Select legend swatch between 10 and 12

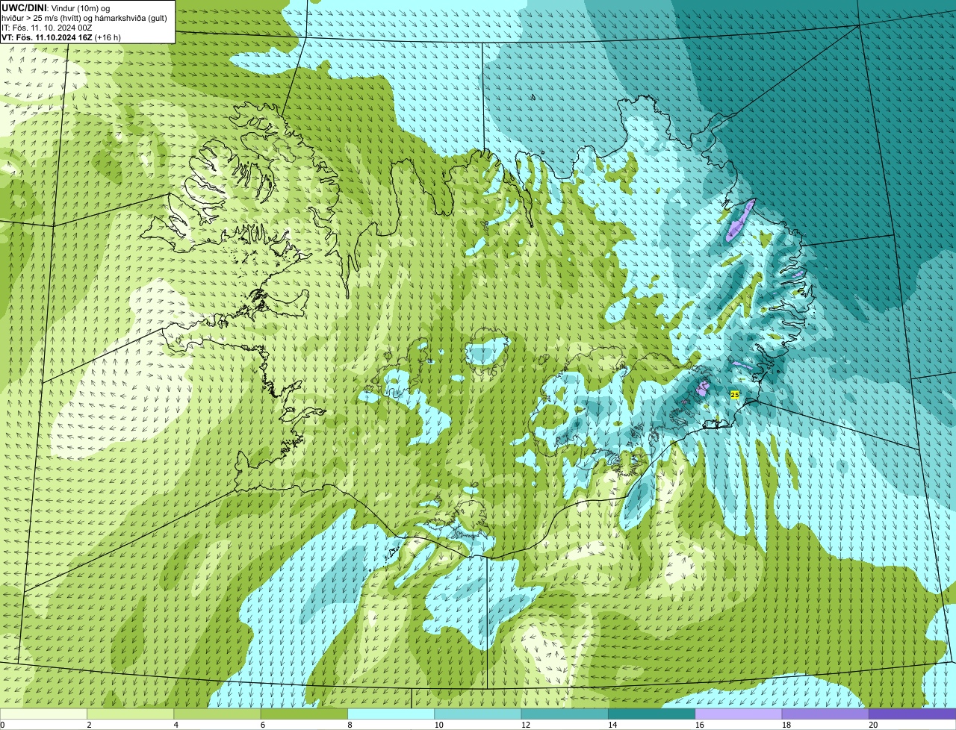[x=478, y=714]
